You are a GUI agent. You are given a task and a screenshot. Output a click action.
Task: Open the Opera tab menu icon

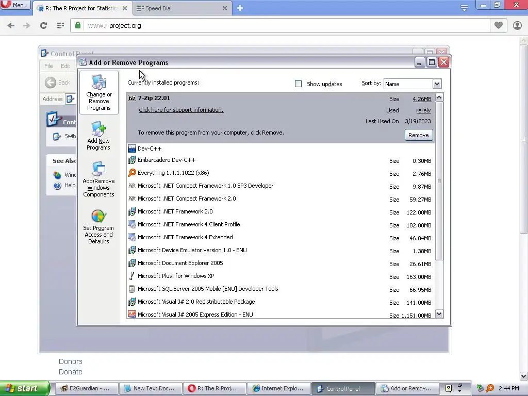[464, 8]
